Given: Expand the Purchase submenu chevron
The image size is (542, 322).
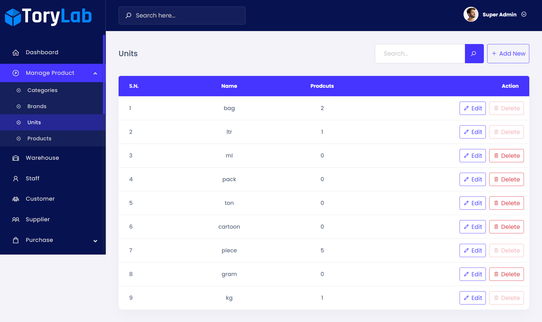Looking at the screenshot, I should tap(95, 241).
